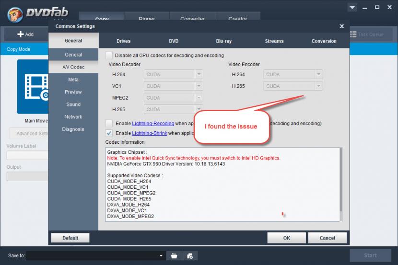The image size is (398, 265).
Task: Click the DVDFab monkey logo icon
Action: click(15, 14)
